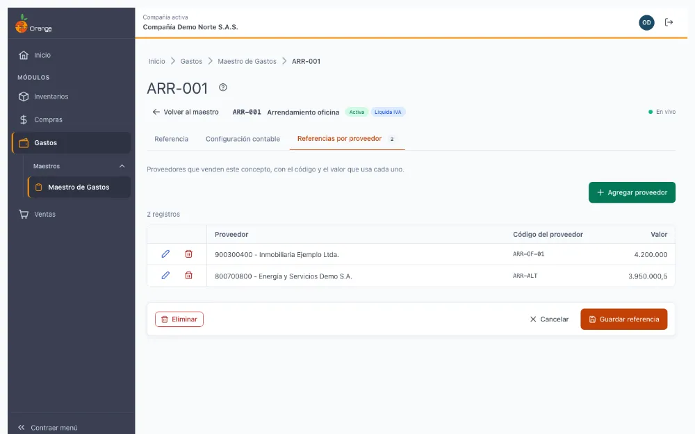This screenshot has height=434, width=695.
Task: Switch to the Configuración contable tab
Action: [243, 139]
